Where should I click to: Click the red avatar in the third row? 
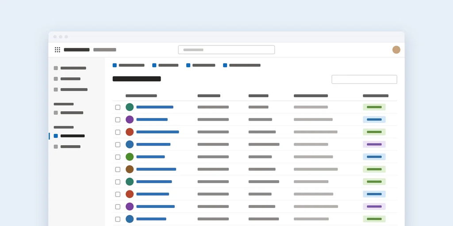point(130,132)
